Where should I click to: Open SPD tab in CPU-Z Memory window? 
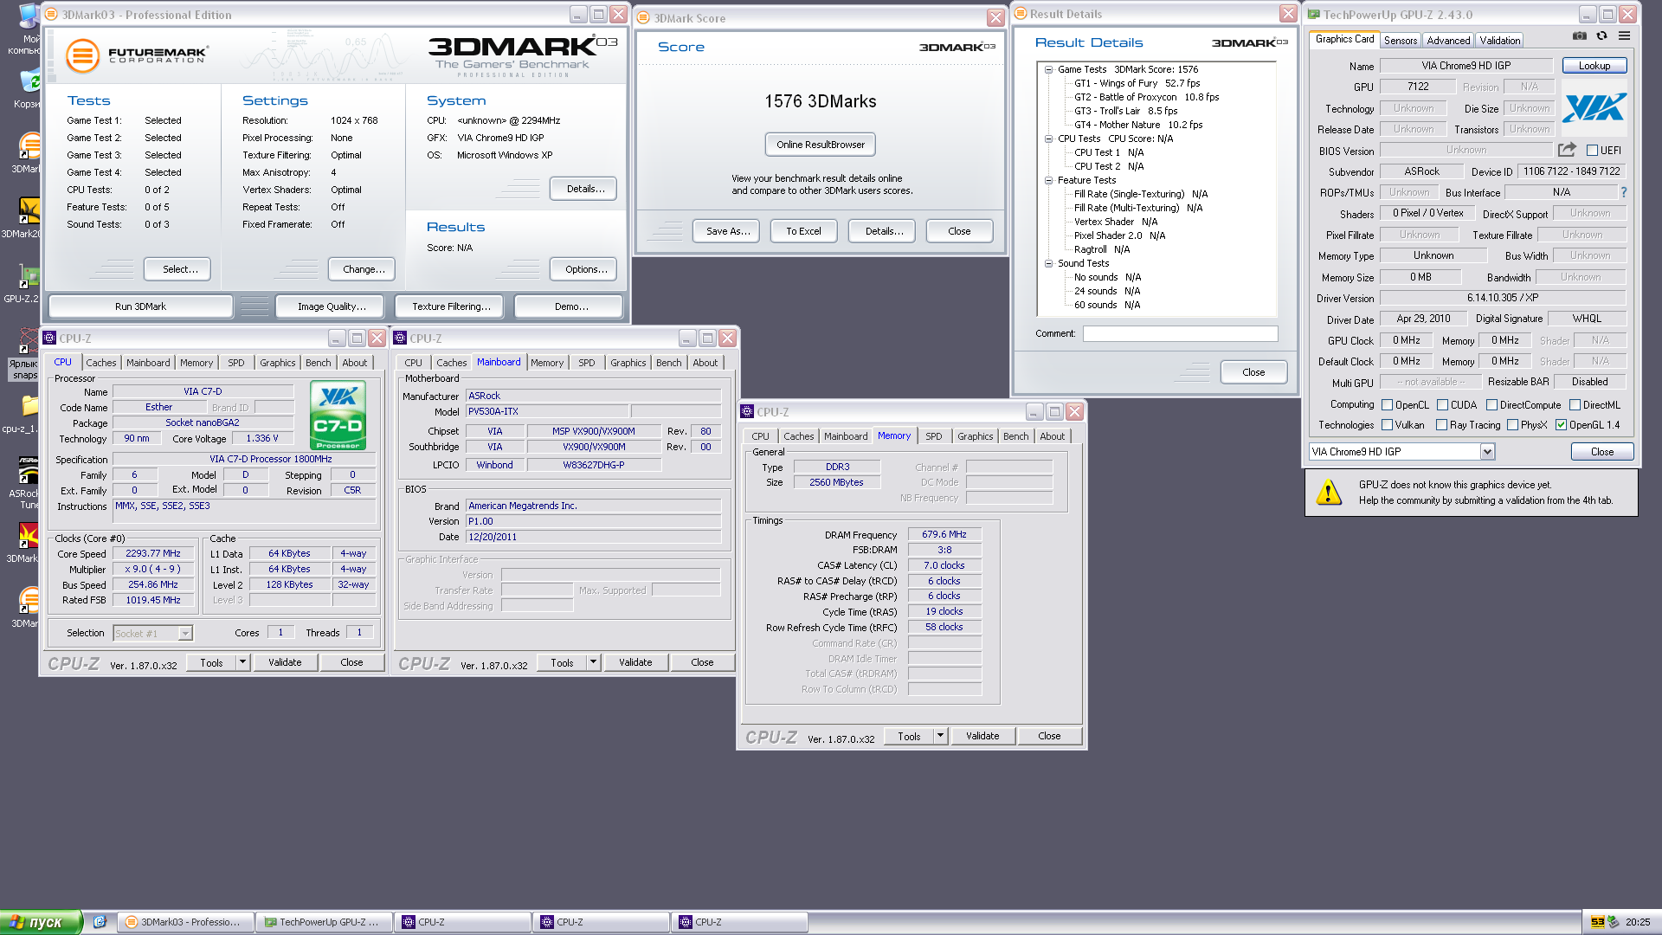[x=933, y=436]
